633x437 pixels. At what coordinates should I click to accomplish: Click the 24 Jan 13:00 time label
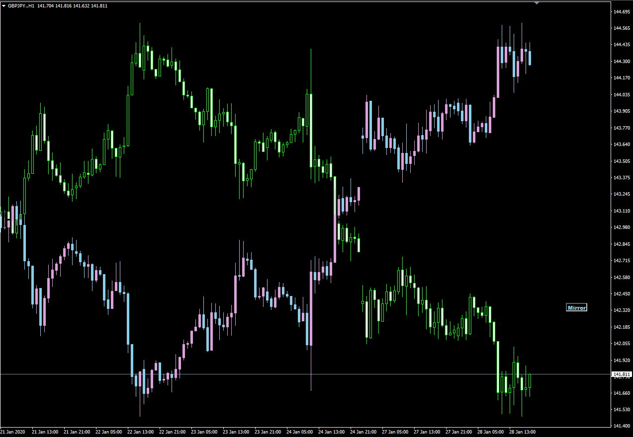coord(331,432)
